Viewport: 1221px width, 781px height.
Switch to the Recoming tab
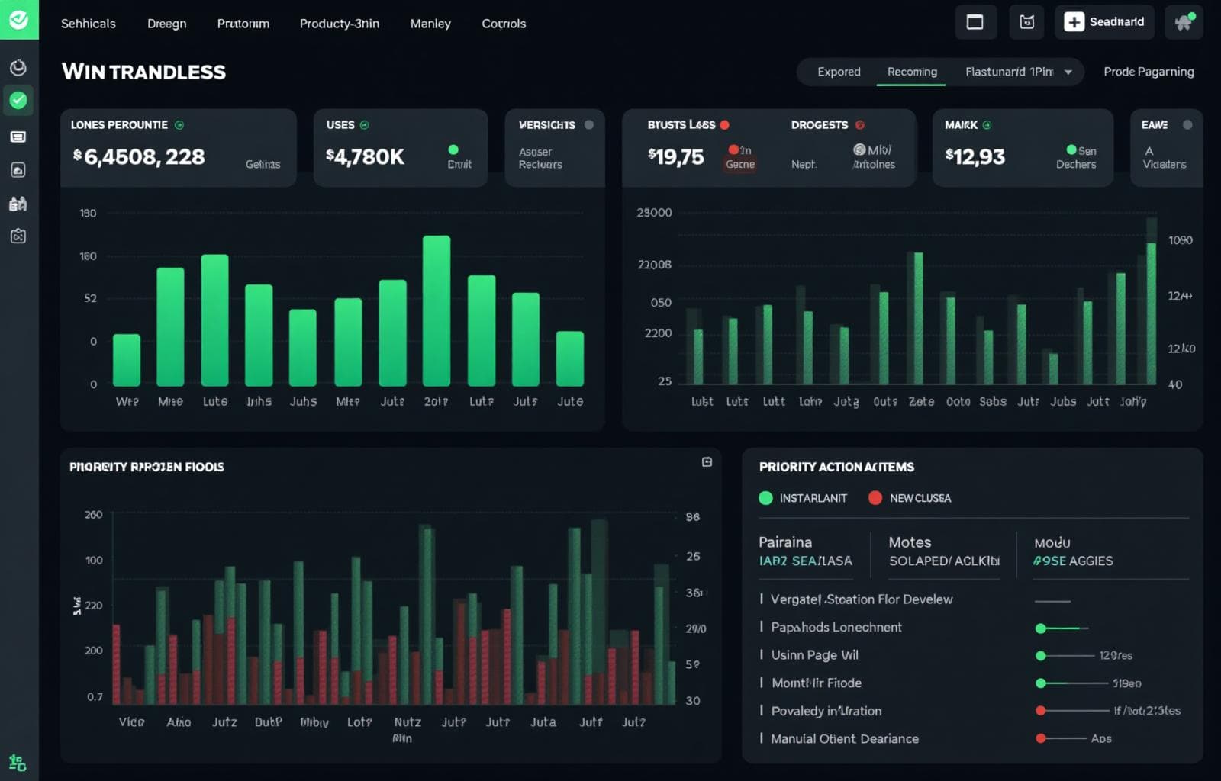pyautogui.click(x=912, y=72)
